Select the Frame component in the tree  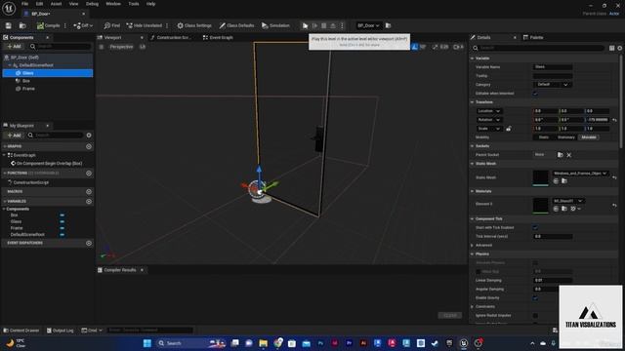point(28,89)
